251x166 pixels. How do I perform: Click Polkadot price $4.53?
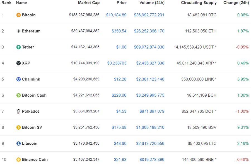point(121,111)
